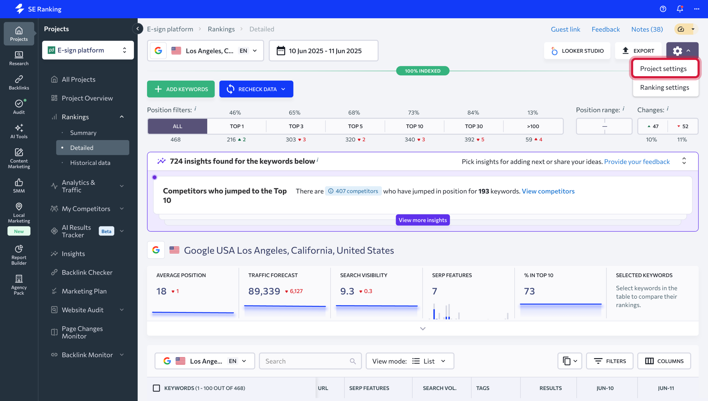The image size is (708, 401).
Task: Open the date range calendar picker
Action: point(323,51)
